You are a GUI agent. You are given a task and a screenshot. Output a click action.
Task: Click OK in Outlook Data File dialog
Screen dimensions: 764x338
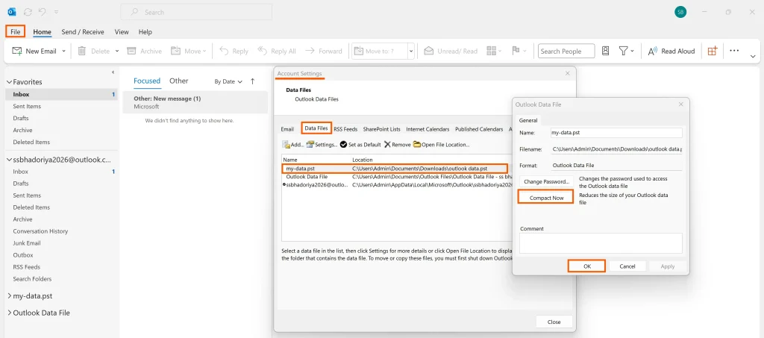tap(586, 266)
